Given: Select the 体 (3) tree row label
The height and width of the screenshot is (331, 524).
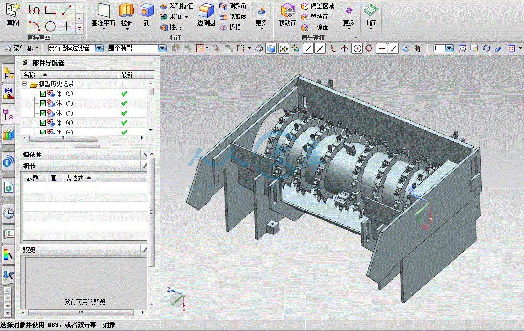Looking at the screenshot, I should [64, 113].
